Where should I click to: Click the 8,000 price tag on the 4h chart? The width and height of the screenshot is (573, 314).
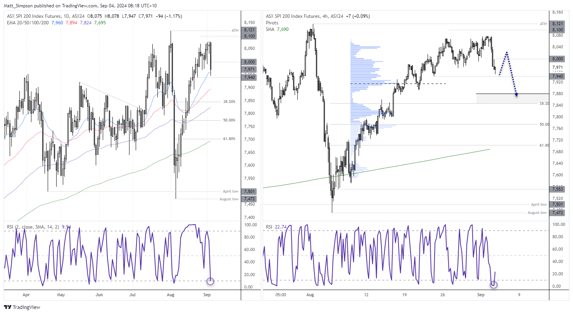[x=556, y=59]
